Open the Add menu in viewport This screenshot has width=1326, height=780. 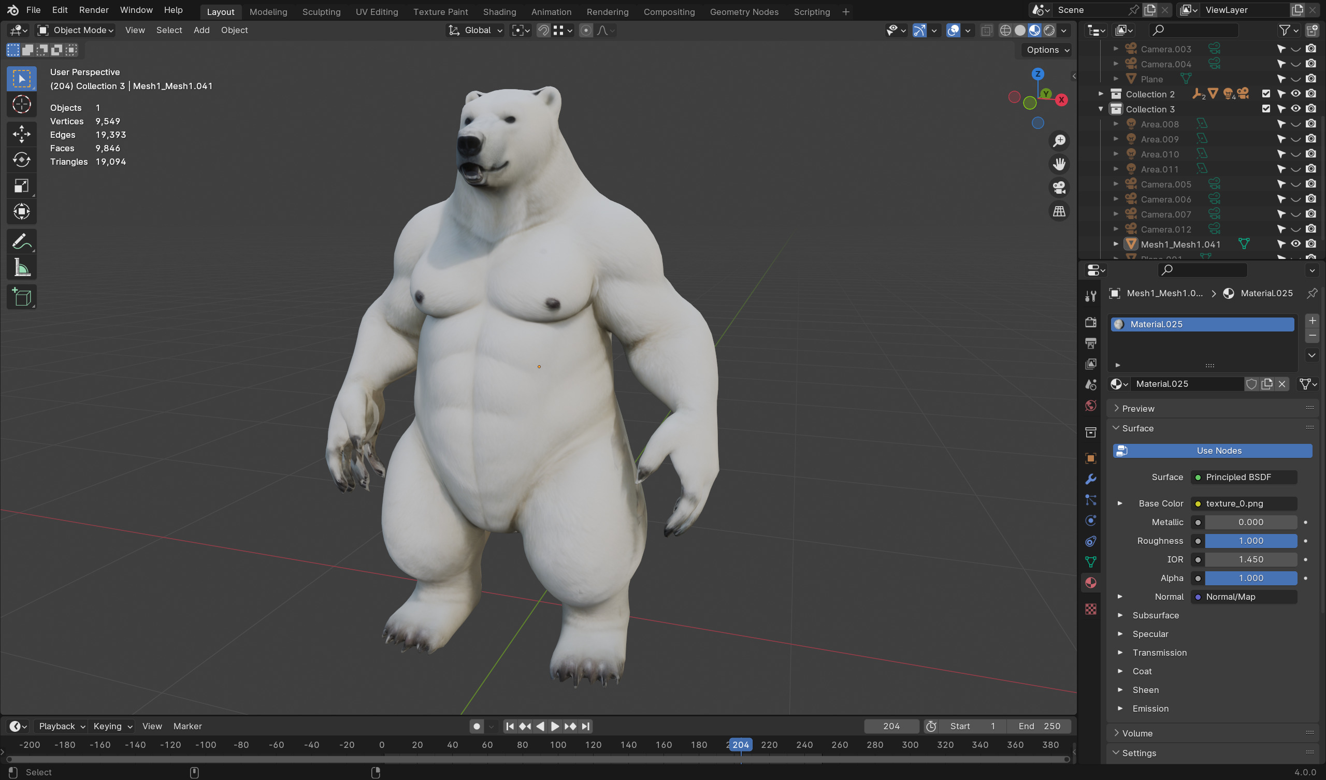tap(201, 31)
